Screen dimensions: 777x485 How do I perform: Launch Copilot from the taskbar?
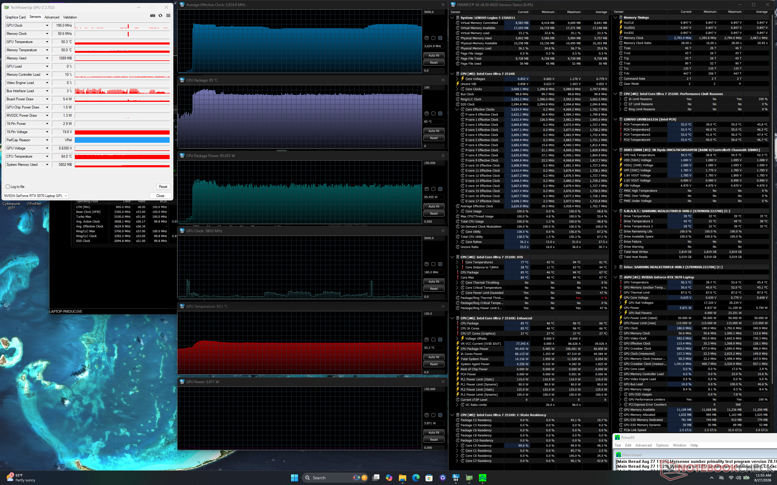tap(389, 478)
